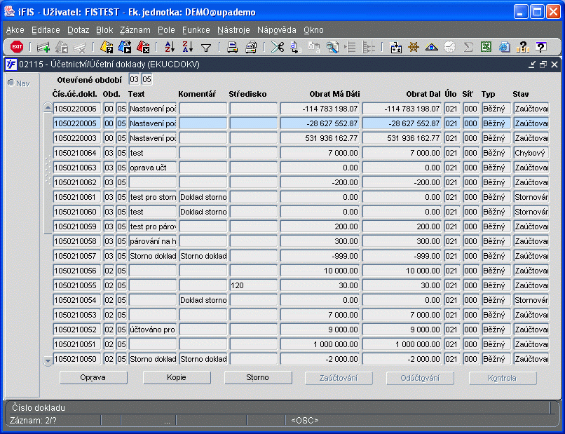565x434 pixels.
Task: Click the Oprava button
Action: coord(93,377)
